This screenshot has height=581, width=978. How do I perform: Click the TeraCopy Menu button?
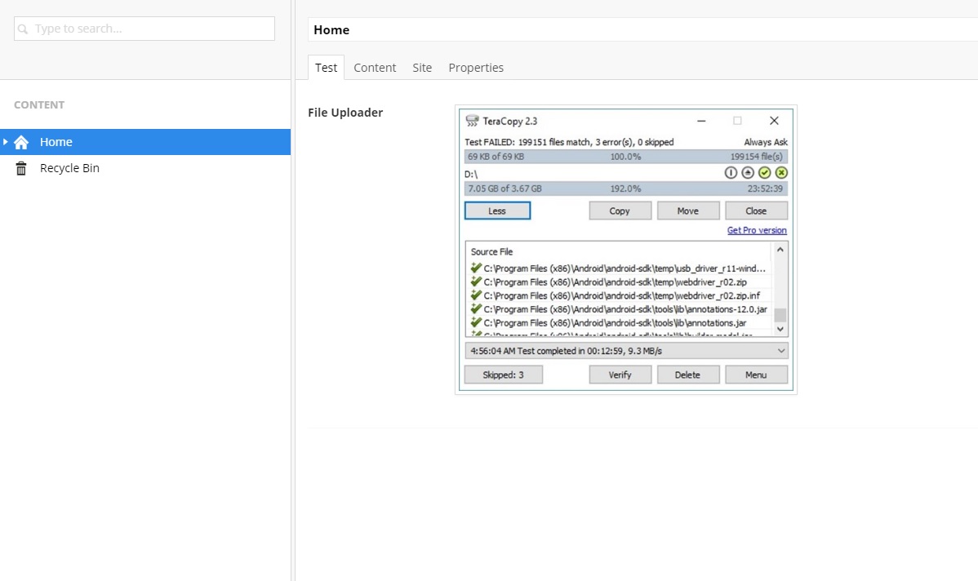756,375
